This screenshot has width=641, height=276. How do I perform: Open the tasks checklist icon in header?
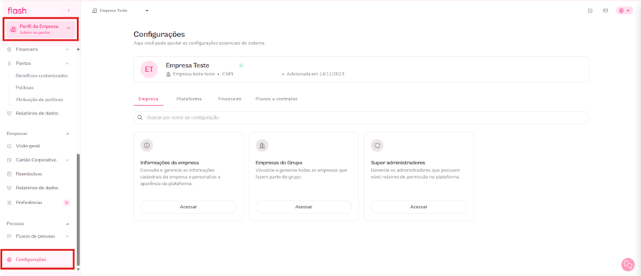coord(590,11)
